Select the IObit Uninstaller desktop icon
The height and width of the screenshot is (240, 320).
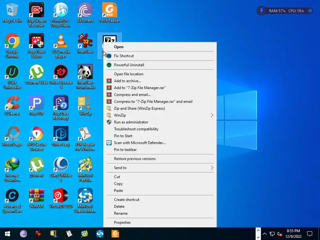[12, 77]
